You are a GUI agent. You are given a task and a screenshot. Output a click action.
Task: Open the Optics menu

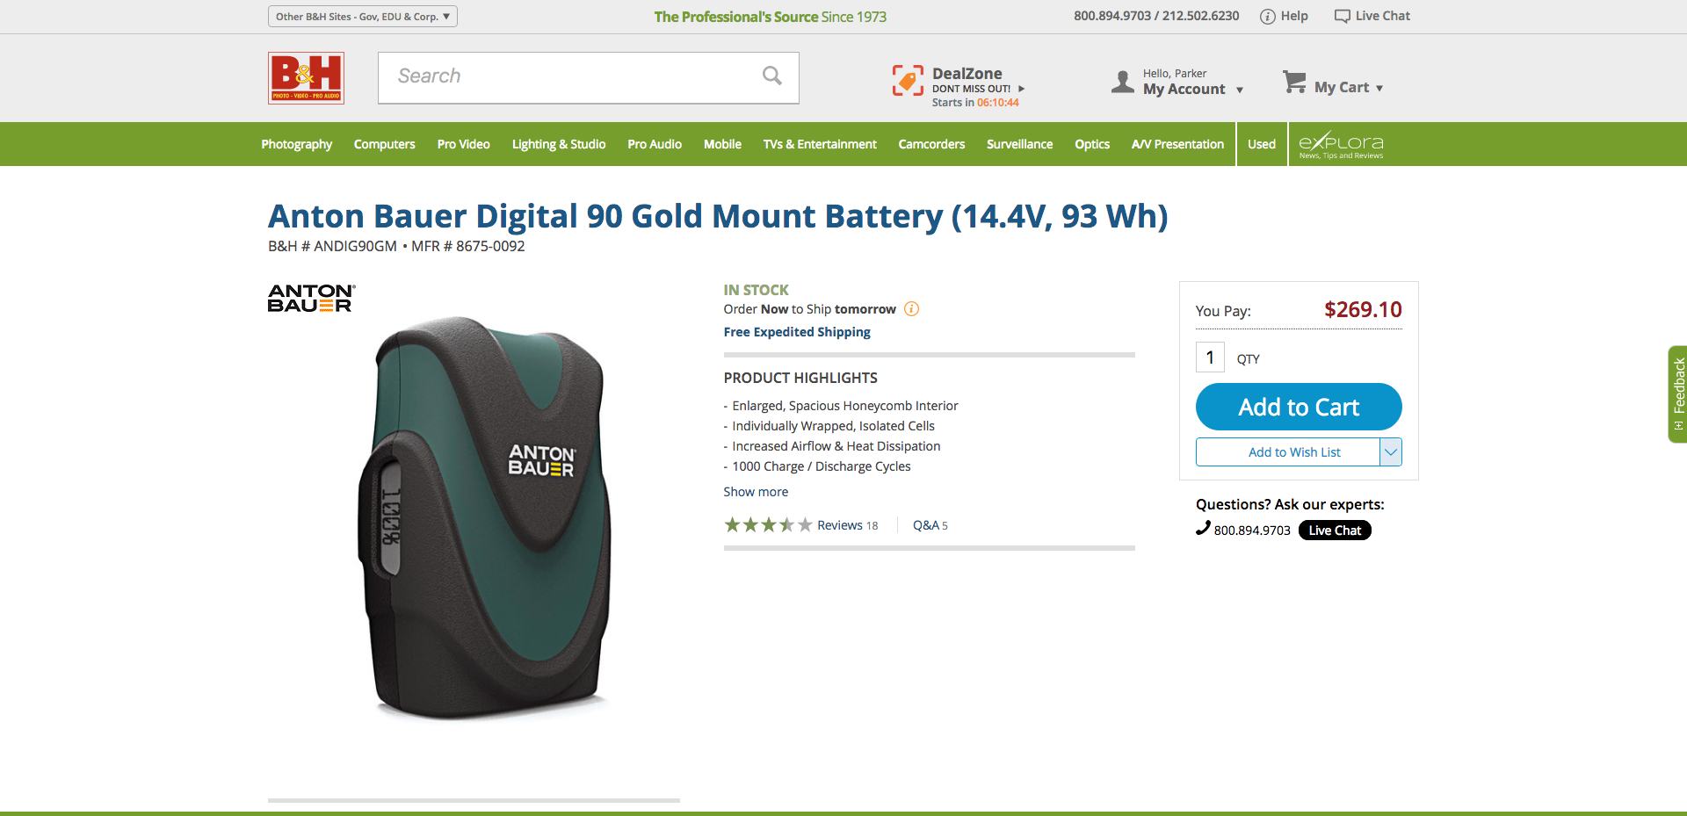pos(1092,144)
